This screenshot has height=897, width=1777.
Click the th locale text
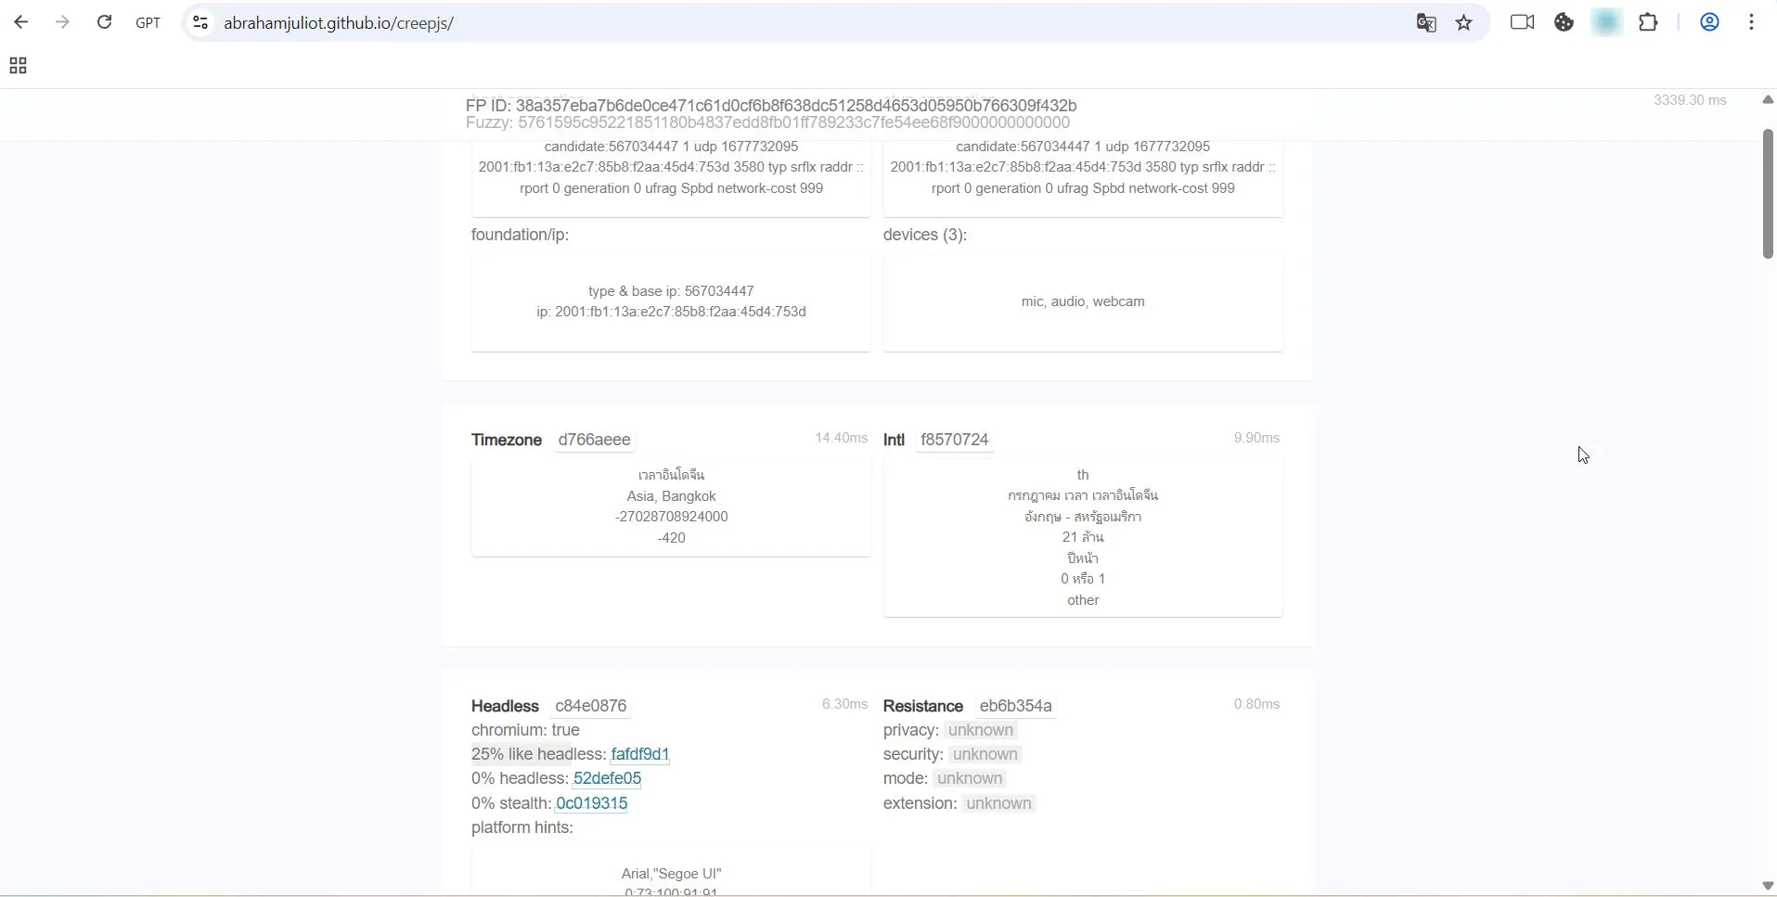tap(1083, 475)
